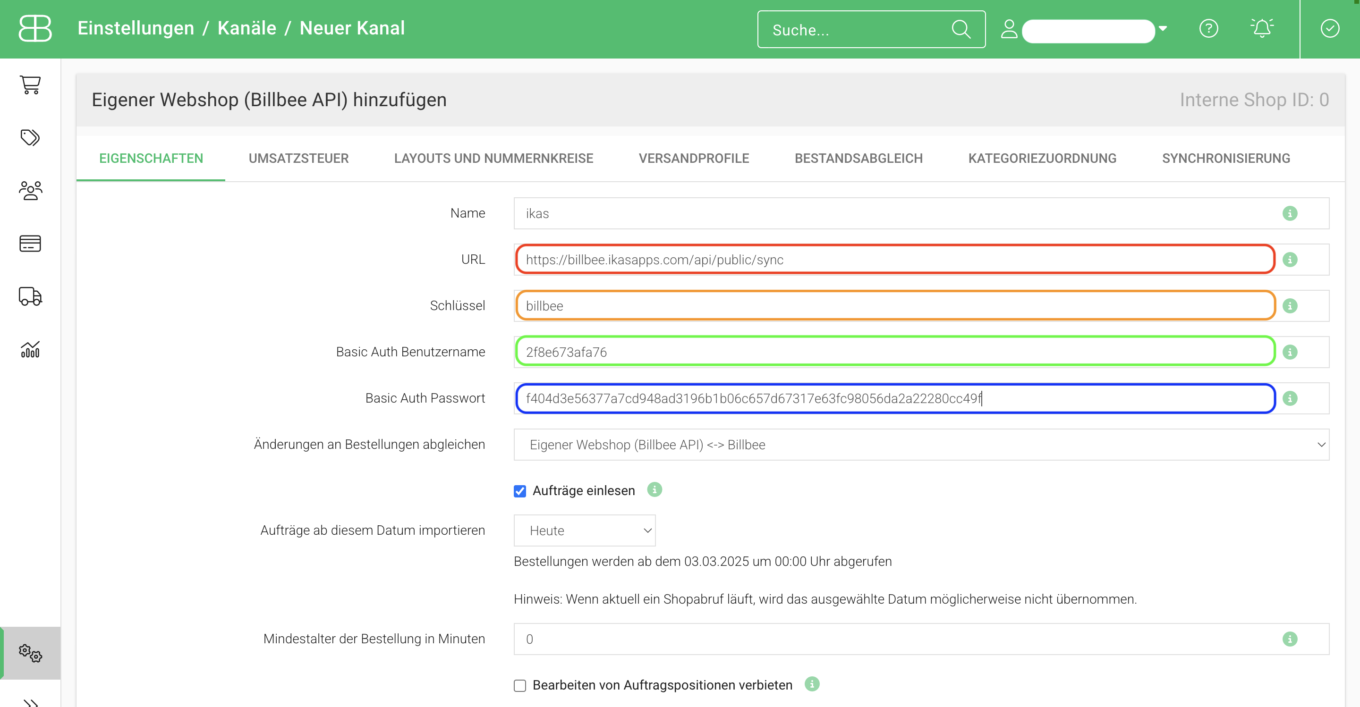1360x707 pixels.
Task: Open the Kategoriezuordnung tab
Action: (x=1042, y=158)
